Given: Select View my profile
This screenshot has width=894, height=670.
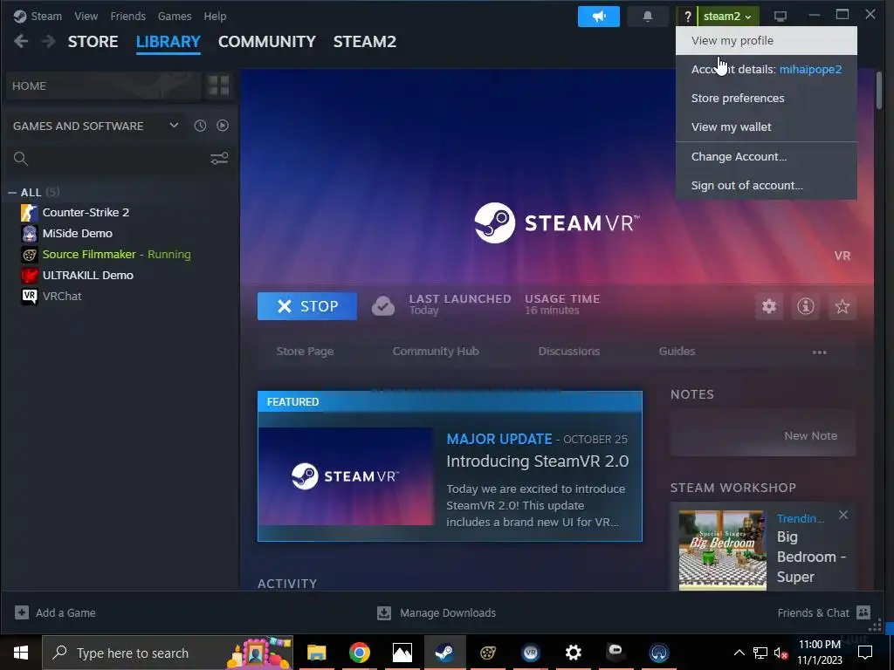Looking at the screenshot, I should (767, 40).
